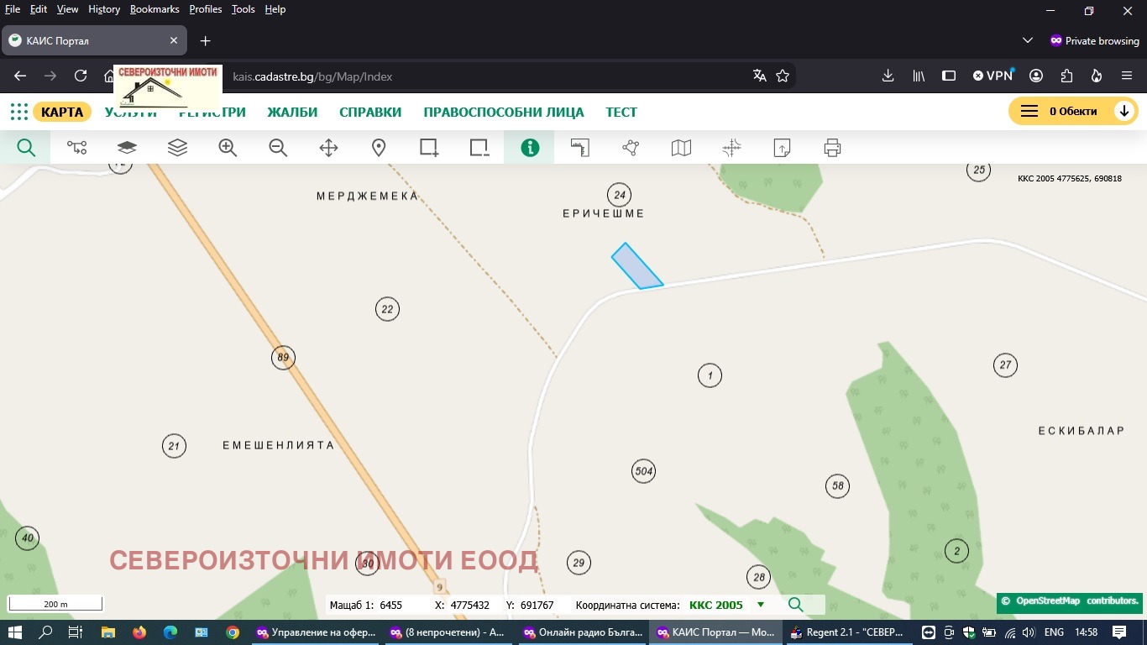Open the File menu
This screenshot has height=645, width=1147.
pos(13,9)
